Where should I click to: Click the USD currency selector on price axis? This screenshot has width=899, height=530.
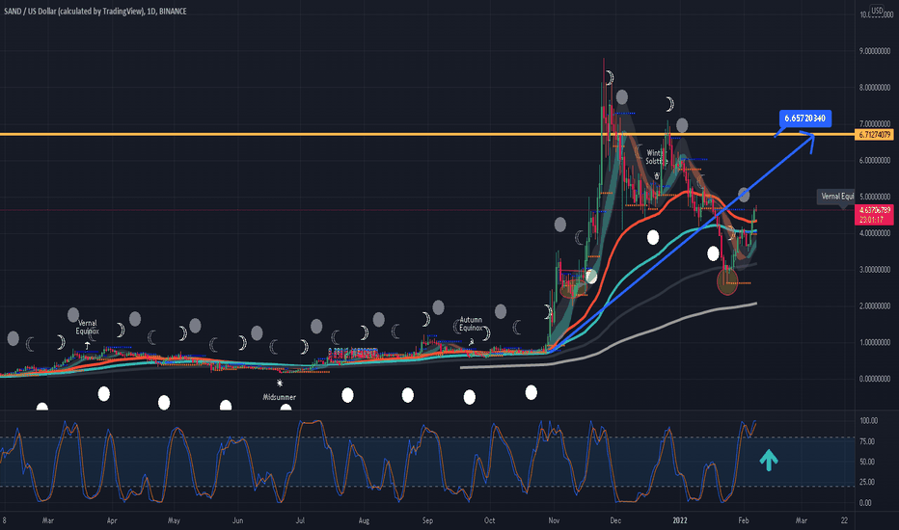(x=877, y=11)
